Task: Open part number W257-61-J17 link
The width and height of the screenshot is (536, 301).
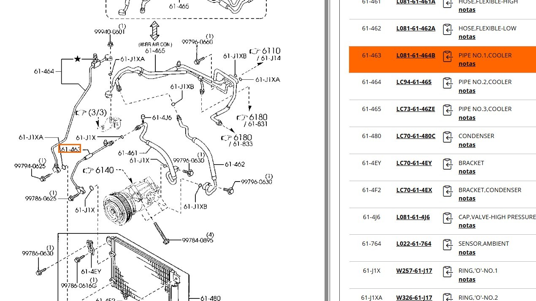Action: click(x=414, y=271)
